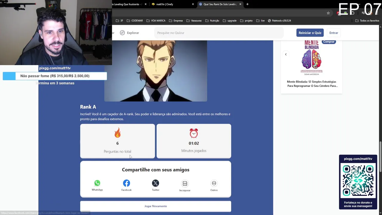This screenshot has height=215, width=382.
Task: Share result on Facebook
Action: (x=127, y=185)
